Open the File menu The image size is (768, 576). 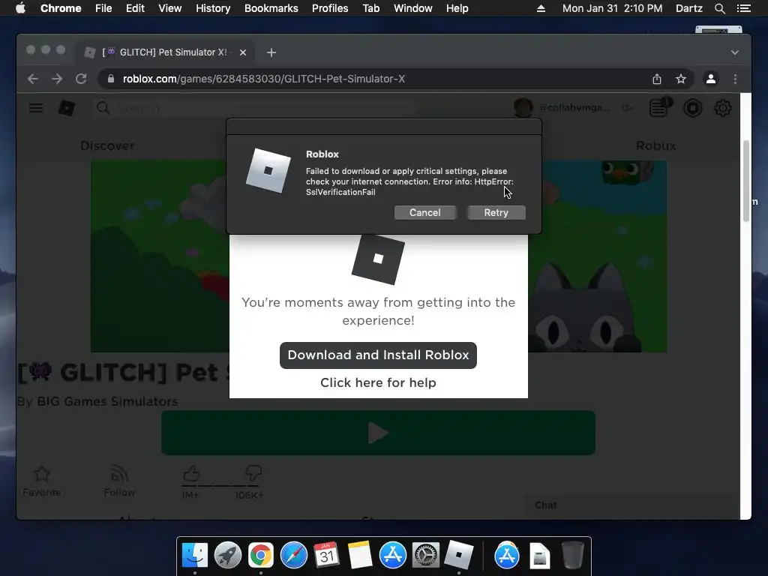tap(103, 8)
